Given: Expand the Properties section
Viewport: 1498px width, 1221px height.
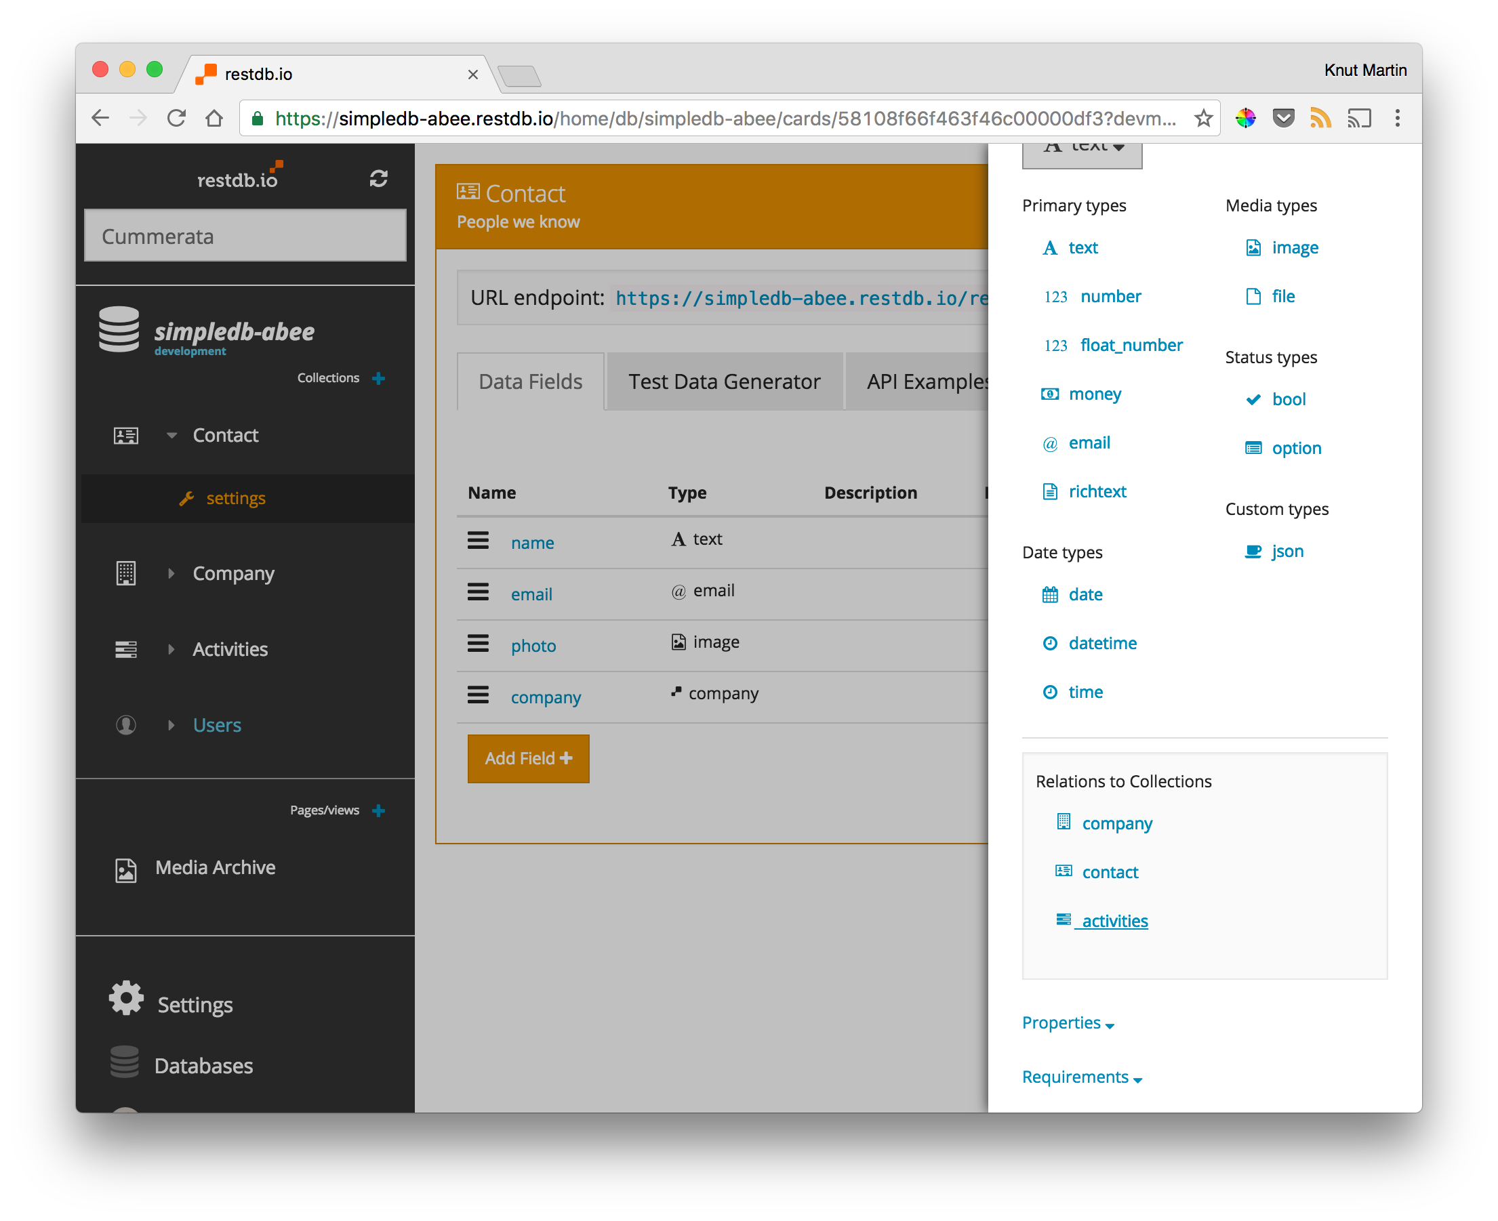Looking at the screenshot, I should [1068, 1022].
